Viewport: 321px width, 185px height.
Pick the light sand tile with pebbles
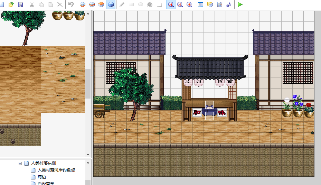tap(63, 80)
